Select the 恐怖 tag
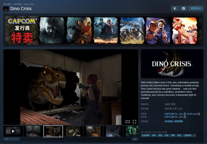This screenshot has height=144, width=207. point(173,135)
